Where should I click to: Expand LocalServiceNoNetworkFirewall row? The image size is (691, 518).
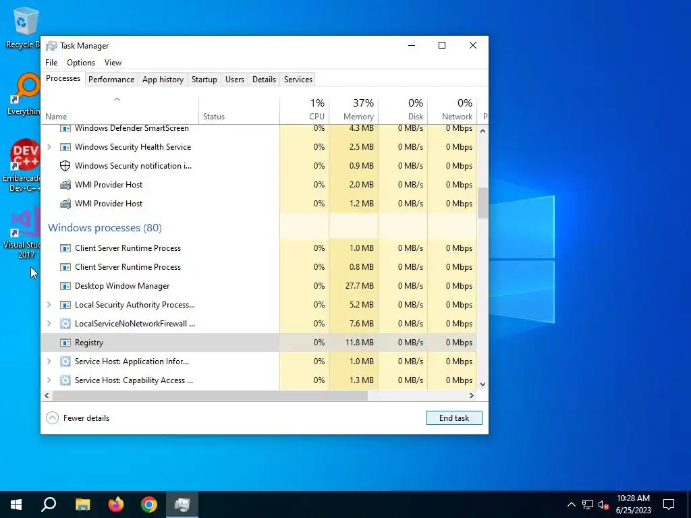(x=49, y=324)
